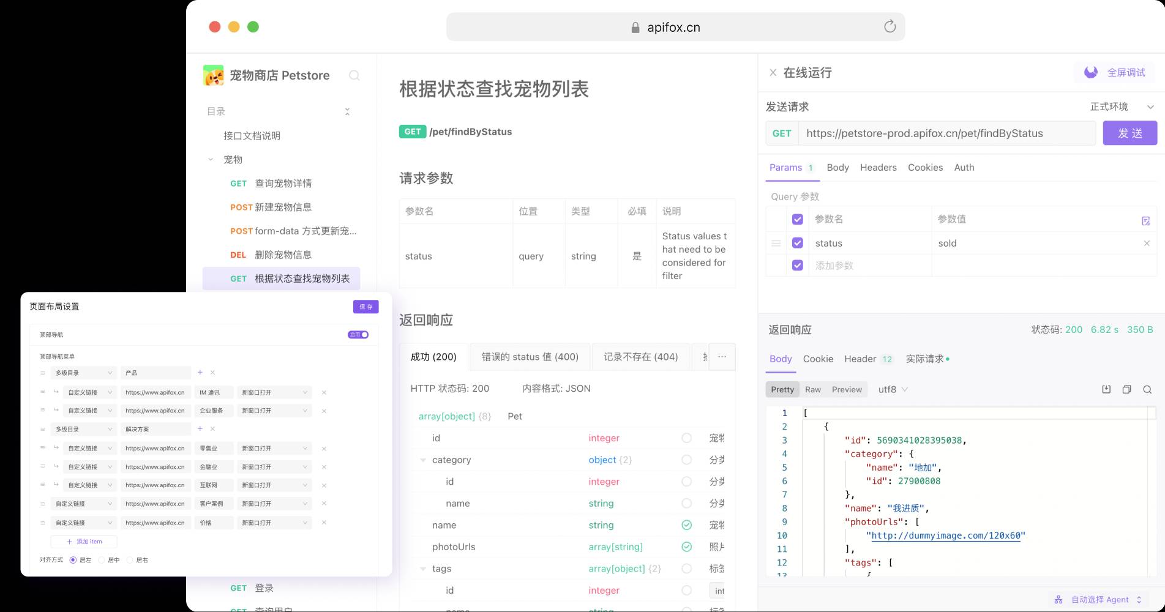Copy the response body
Image resolution: width=1165 pixels, height=612 pixels.
1126,389
